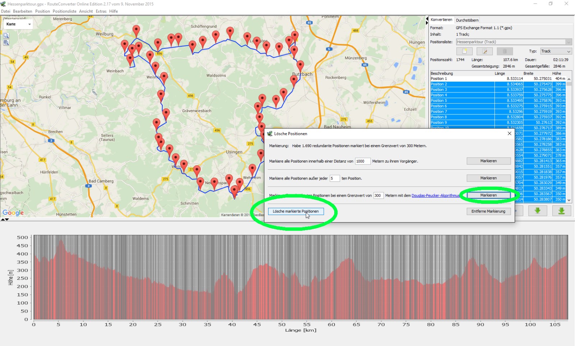
Task: Click the total length value 107.6 km
Action: click(x=510, y=60)
